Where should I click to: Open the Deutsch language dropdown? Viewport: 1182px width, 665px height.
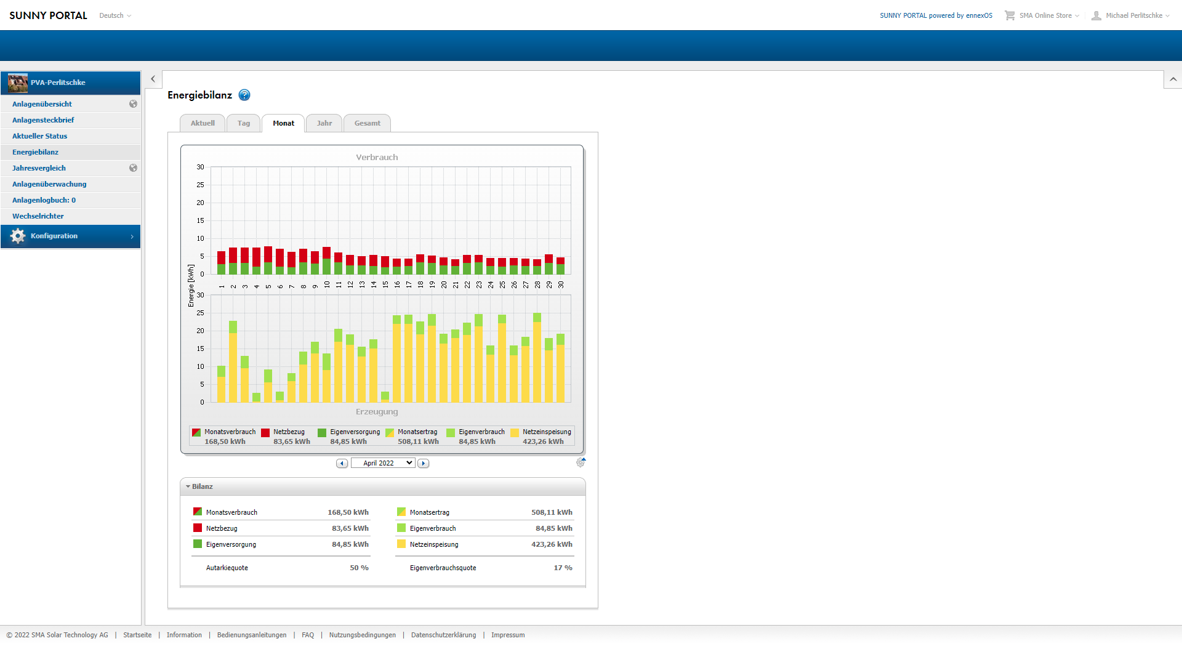[115, 15]
